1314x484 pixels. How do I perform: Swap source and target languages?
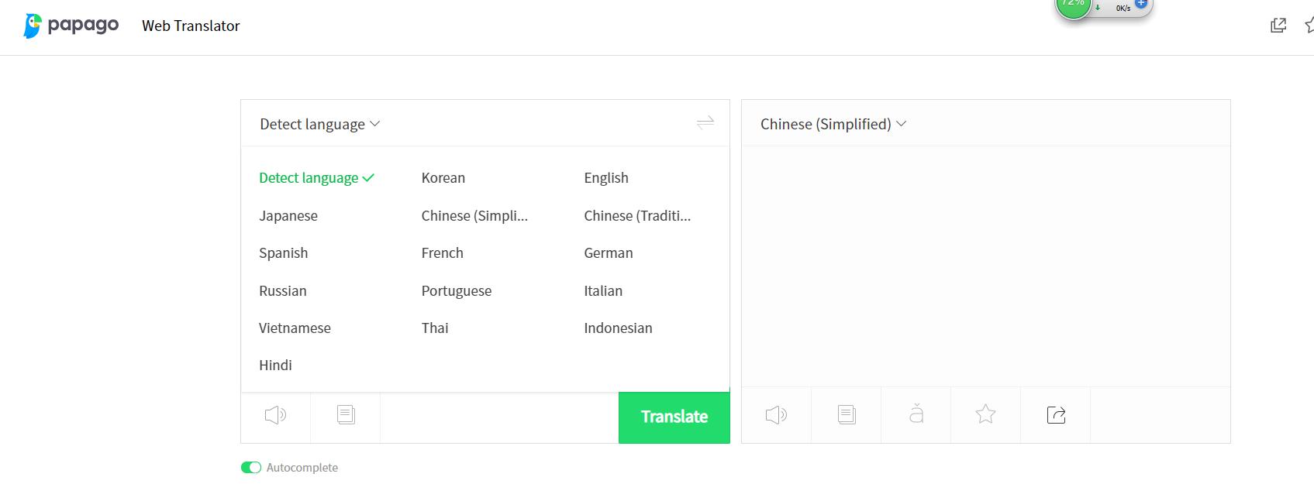705,122
